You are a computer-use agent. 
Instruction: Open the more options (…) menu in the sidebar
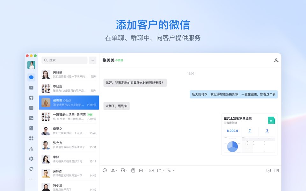click(x=31, y=179)
